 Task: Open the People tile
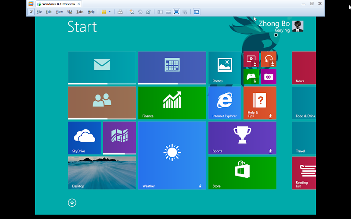102,103
